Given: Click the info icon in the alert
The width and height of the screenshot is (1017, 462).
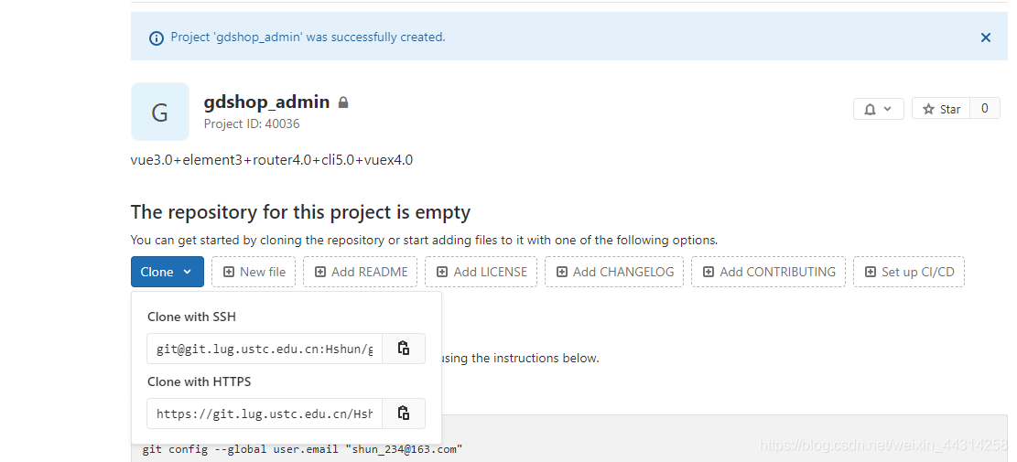Looking at the screenshot, I should click(x=157, y=38).
